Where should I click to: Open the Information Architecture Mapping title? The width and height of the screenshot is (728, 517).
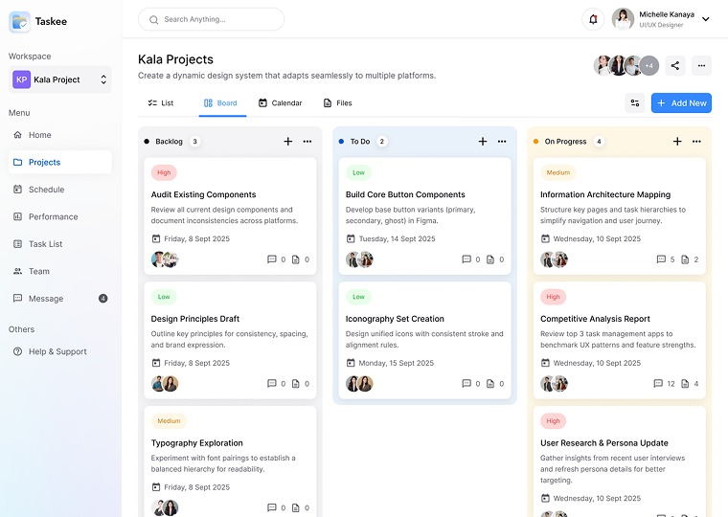[x=605, y=194]
